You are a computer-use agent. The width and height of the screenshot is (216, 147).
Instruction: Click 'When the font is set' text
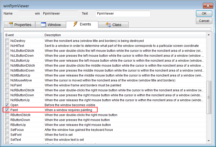(x=58, y=135)
